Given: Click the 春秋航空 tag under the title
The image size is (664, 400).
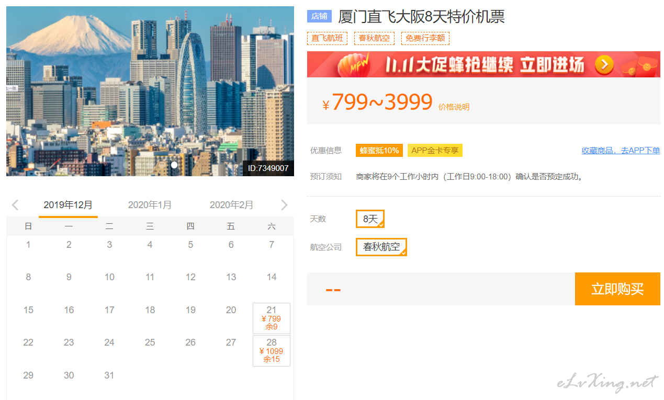Looking at the screenshot, I should (x=374, y=38).
